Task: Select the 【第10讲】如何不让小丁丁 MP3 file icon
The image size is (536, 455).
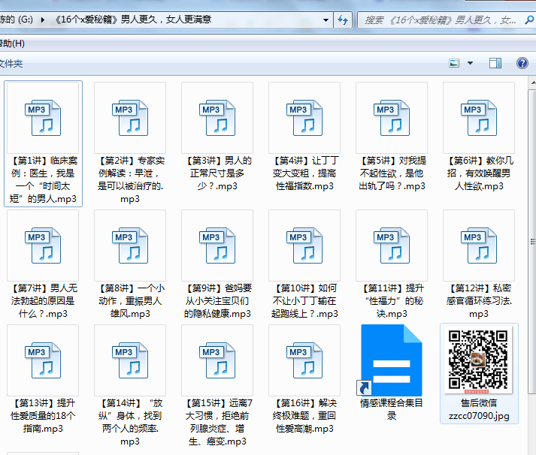Action: pyautogui.click(x=304, y=246)
